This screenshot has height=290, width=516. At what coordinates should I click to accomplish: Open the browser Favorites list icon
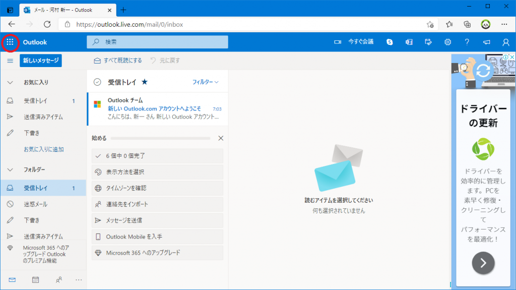point(449,24)
